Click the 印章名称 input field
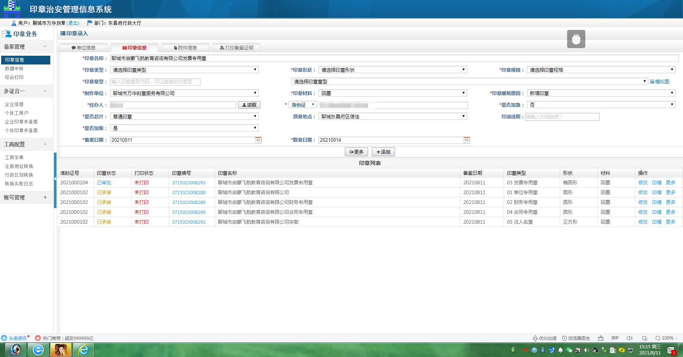This screenshot has height=357, width=683. click(x=394, y=58)
